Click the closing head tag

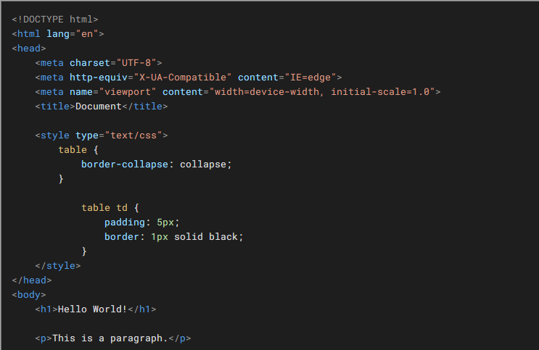(32, 280)
